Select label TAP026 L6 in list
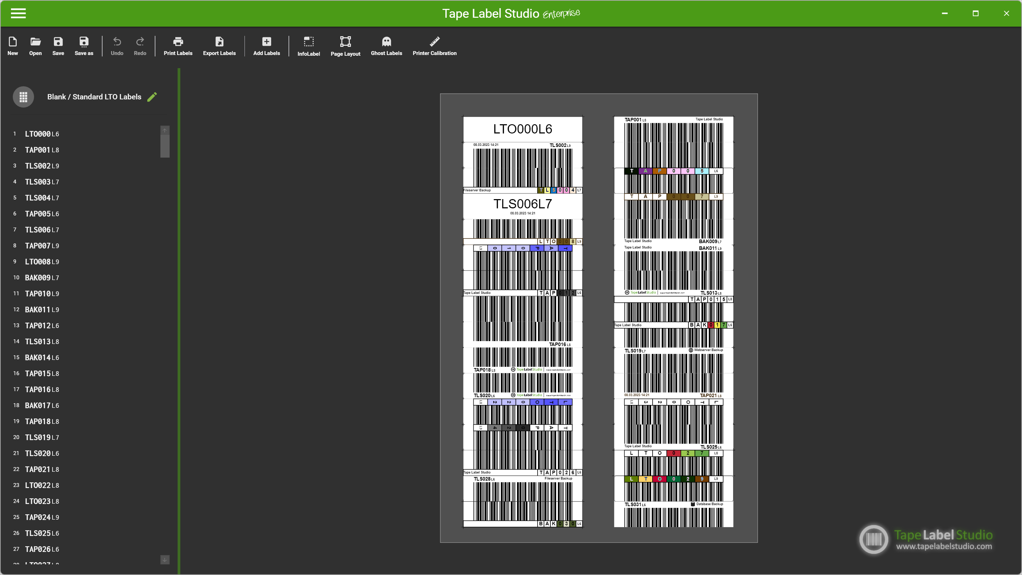This screenshot has width=1022, height=575. (x=42, y=549)
